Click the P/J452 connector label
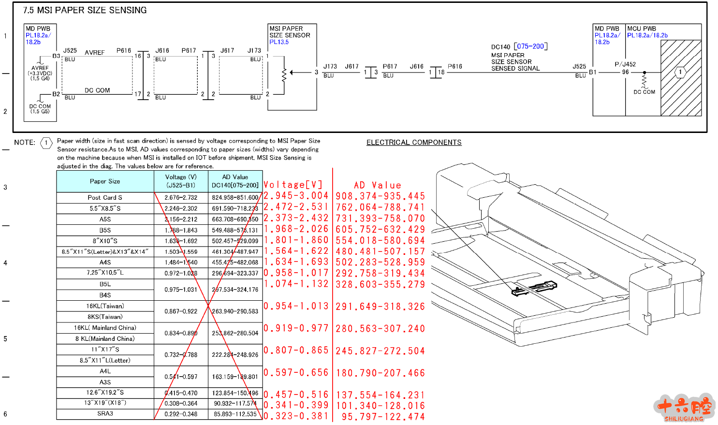The height and width of the screenshot is (425, 718). coord(625,64)
